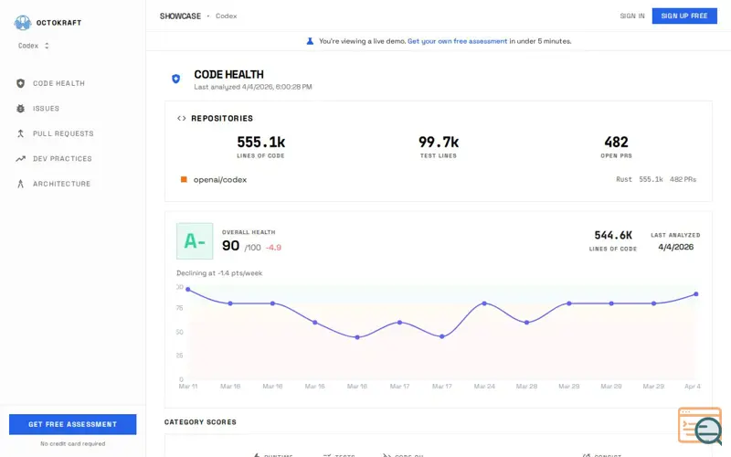This screenshot has height=457, width=731.
Task: Click the 482 open PRs figure
Action: pyautogui.click(x=616, y=142)
